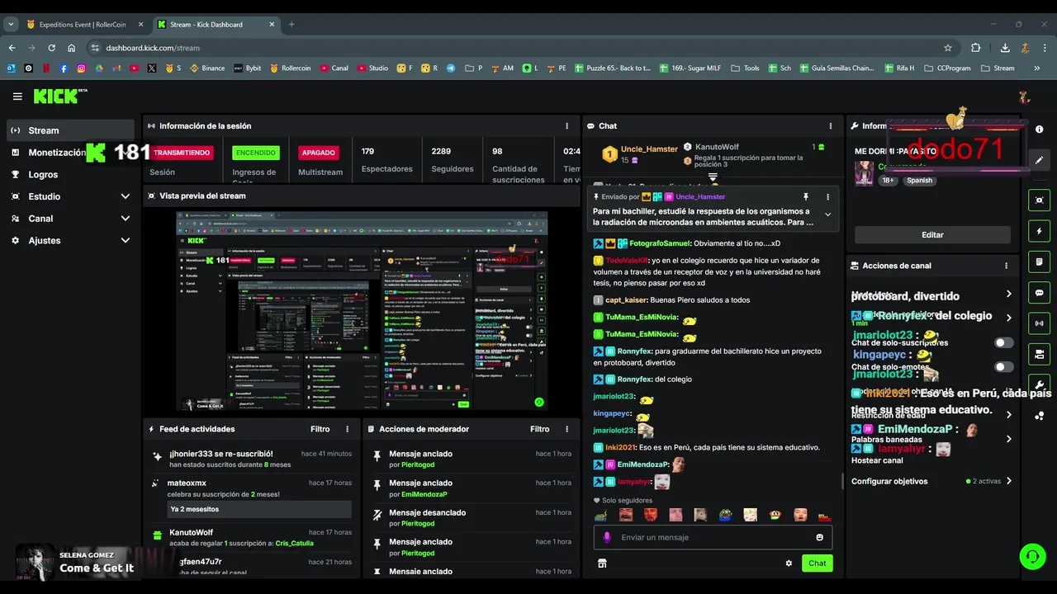
Task: Click the green support headset bubble
Action: coord(1032,556)
